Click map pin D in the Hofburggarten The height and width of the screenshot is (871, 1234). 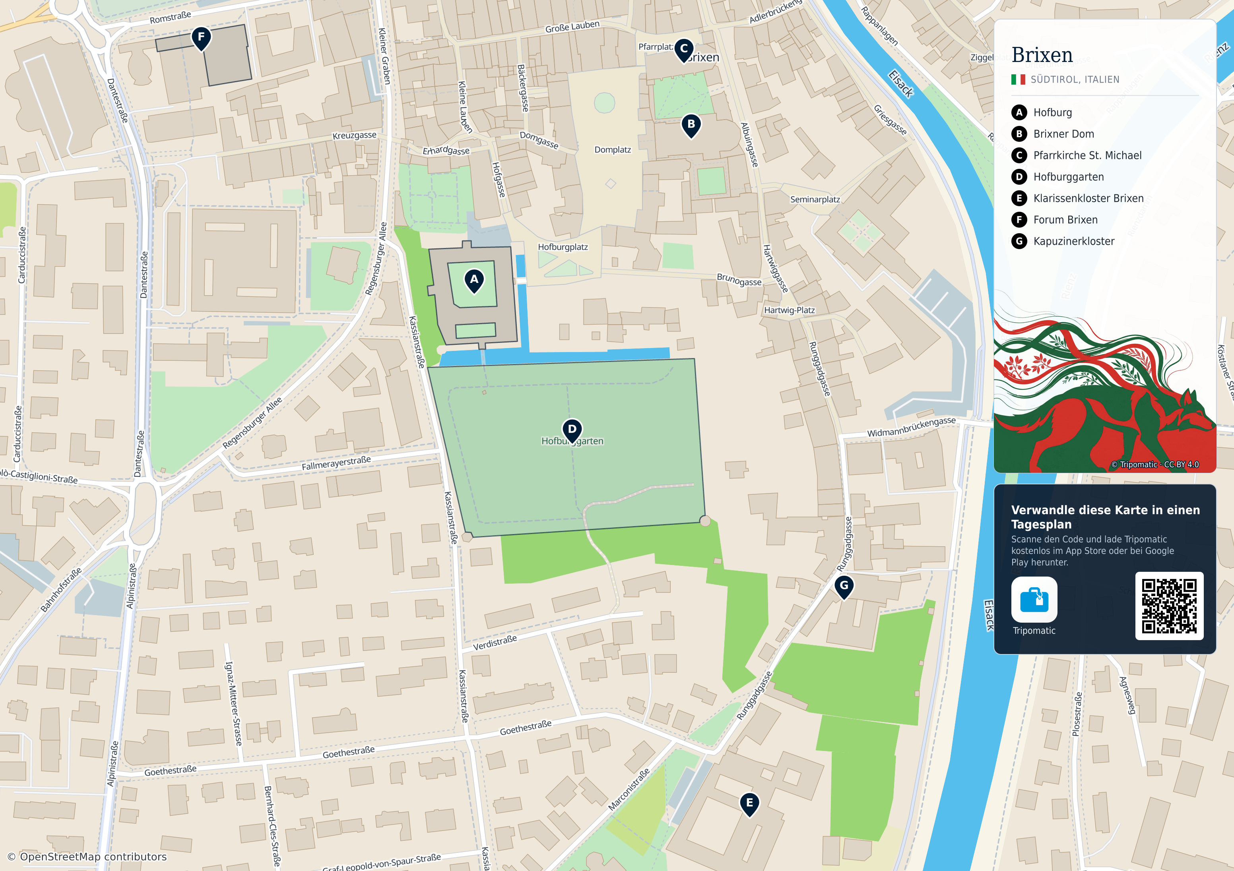(x=572, y=431)
